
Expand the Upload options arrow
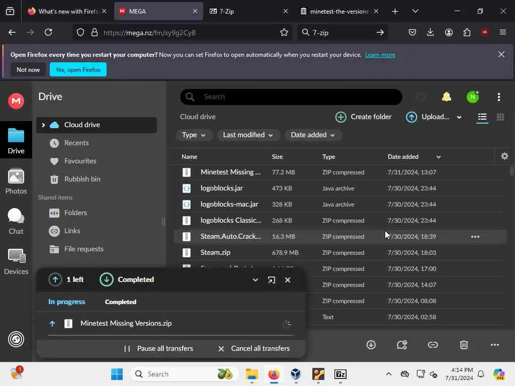coord(459,117)
